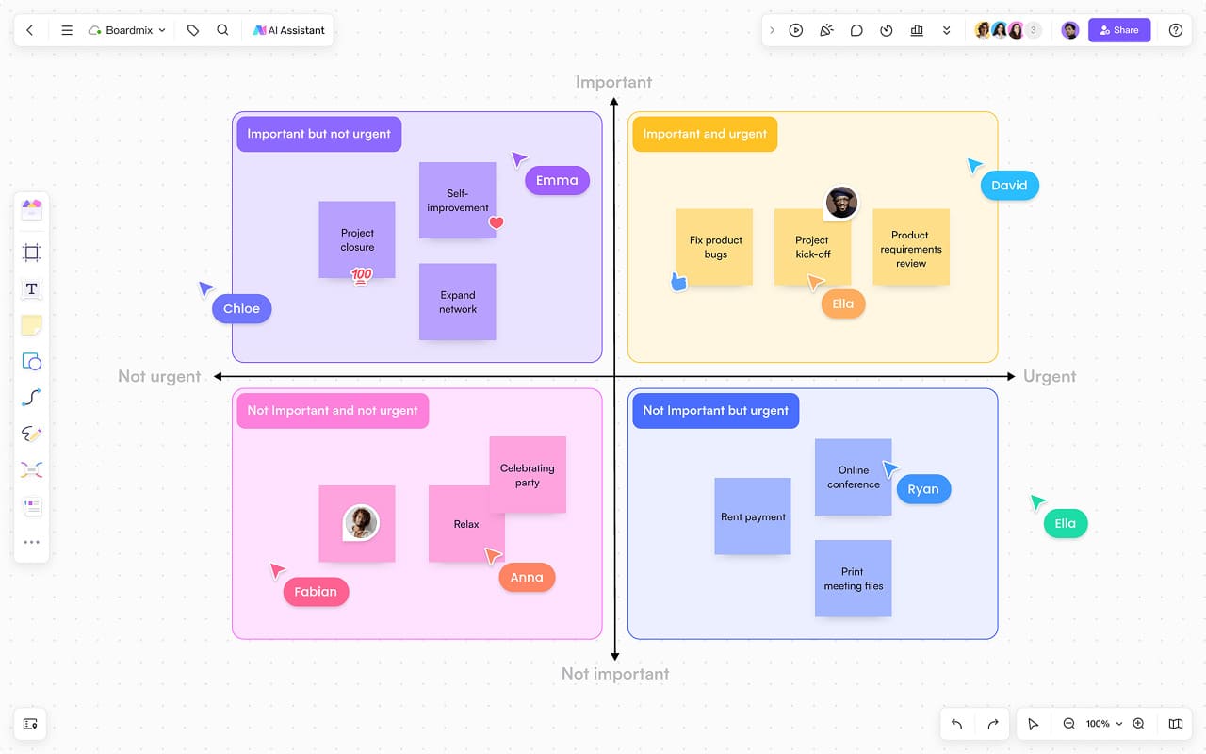The height and width of the screenshot is (754, 1206).
Task: Select the Text tool
Action: [x=31, y=289]
